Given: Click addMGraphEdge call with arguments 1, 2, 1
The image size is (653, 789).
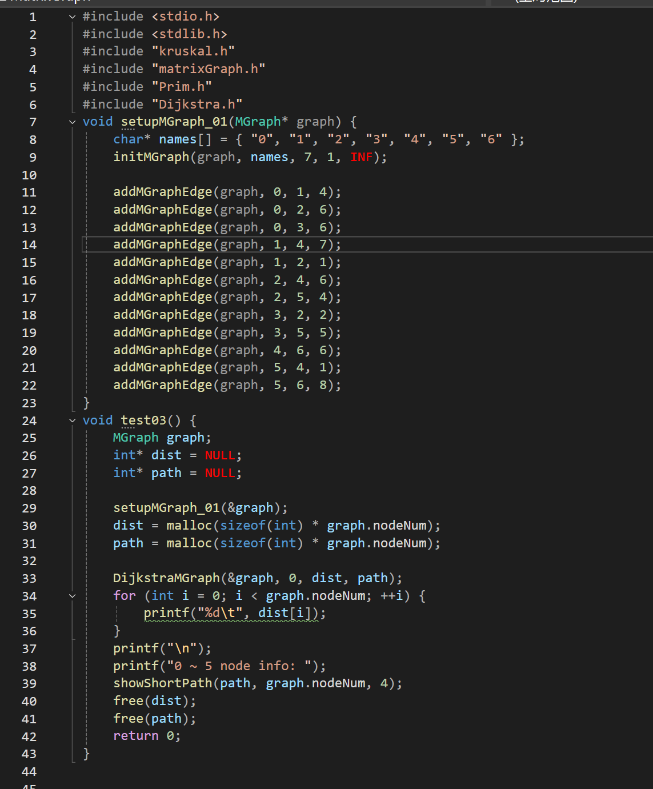Looking at the screenshot, I should (227, 262).
